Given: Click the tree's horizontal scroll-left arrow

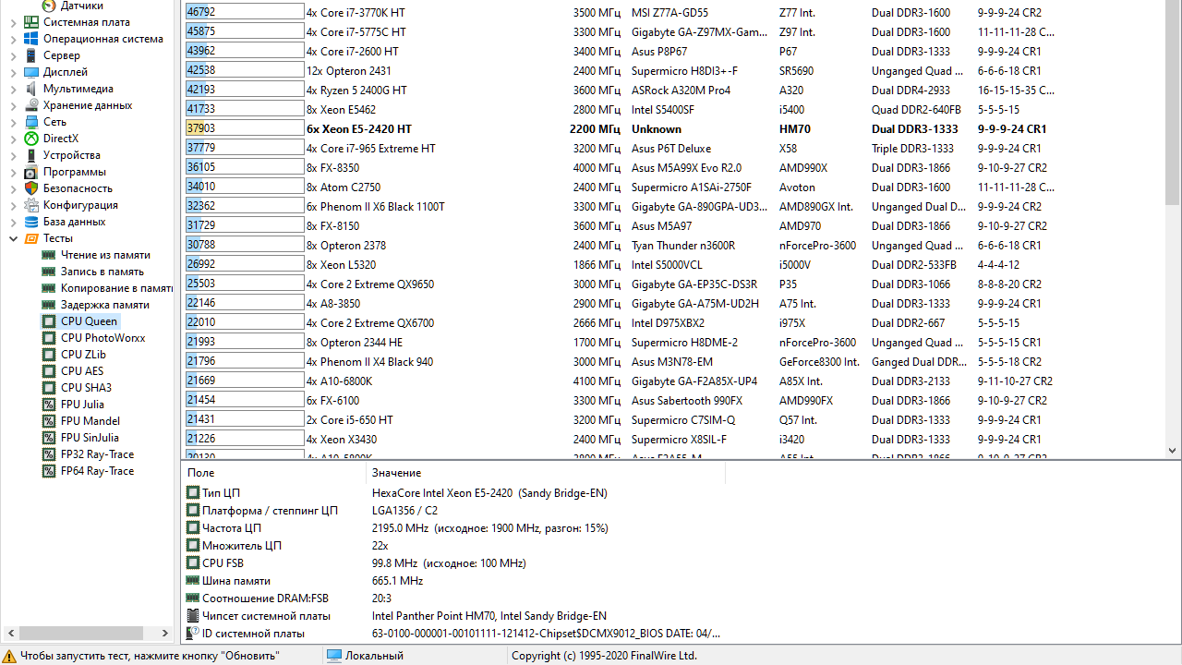Looking at the screenshot, I should 9,634.
